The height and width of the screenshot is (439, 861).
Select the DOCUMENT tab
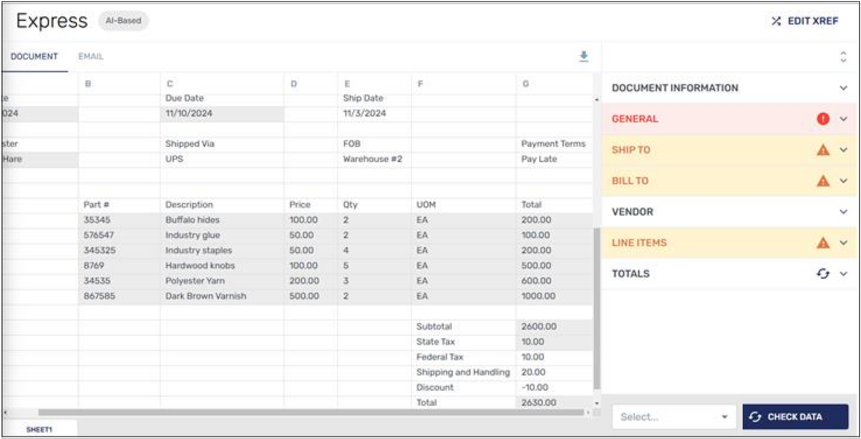[x=33, y=57]
